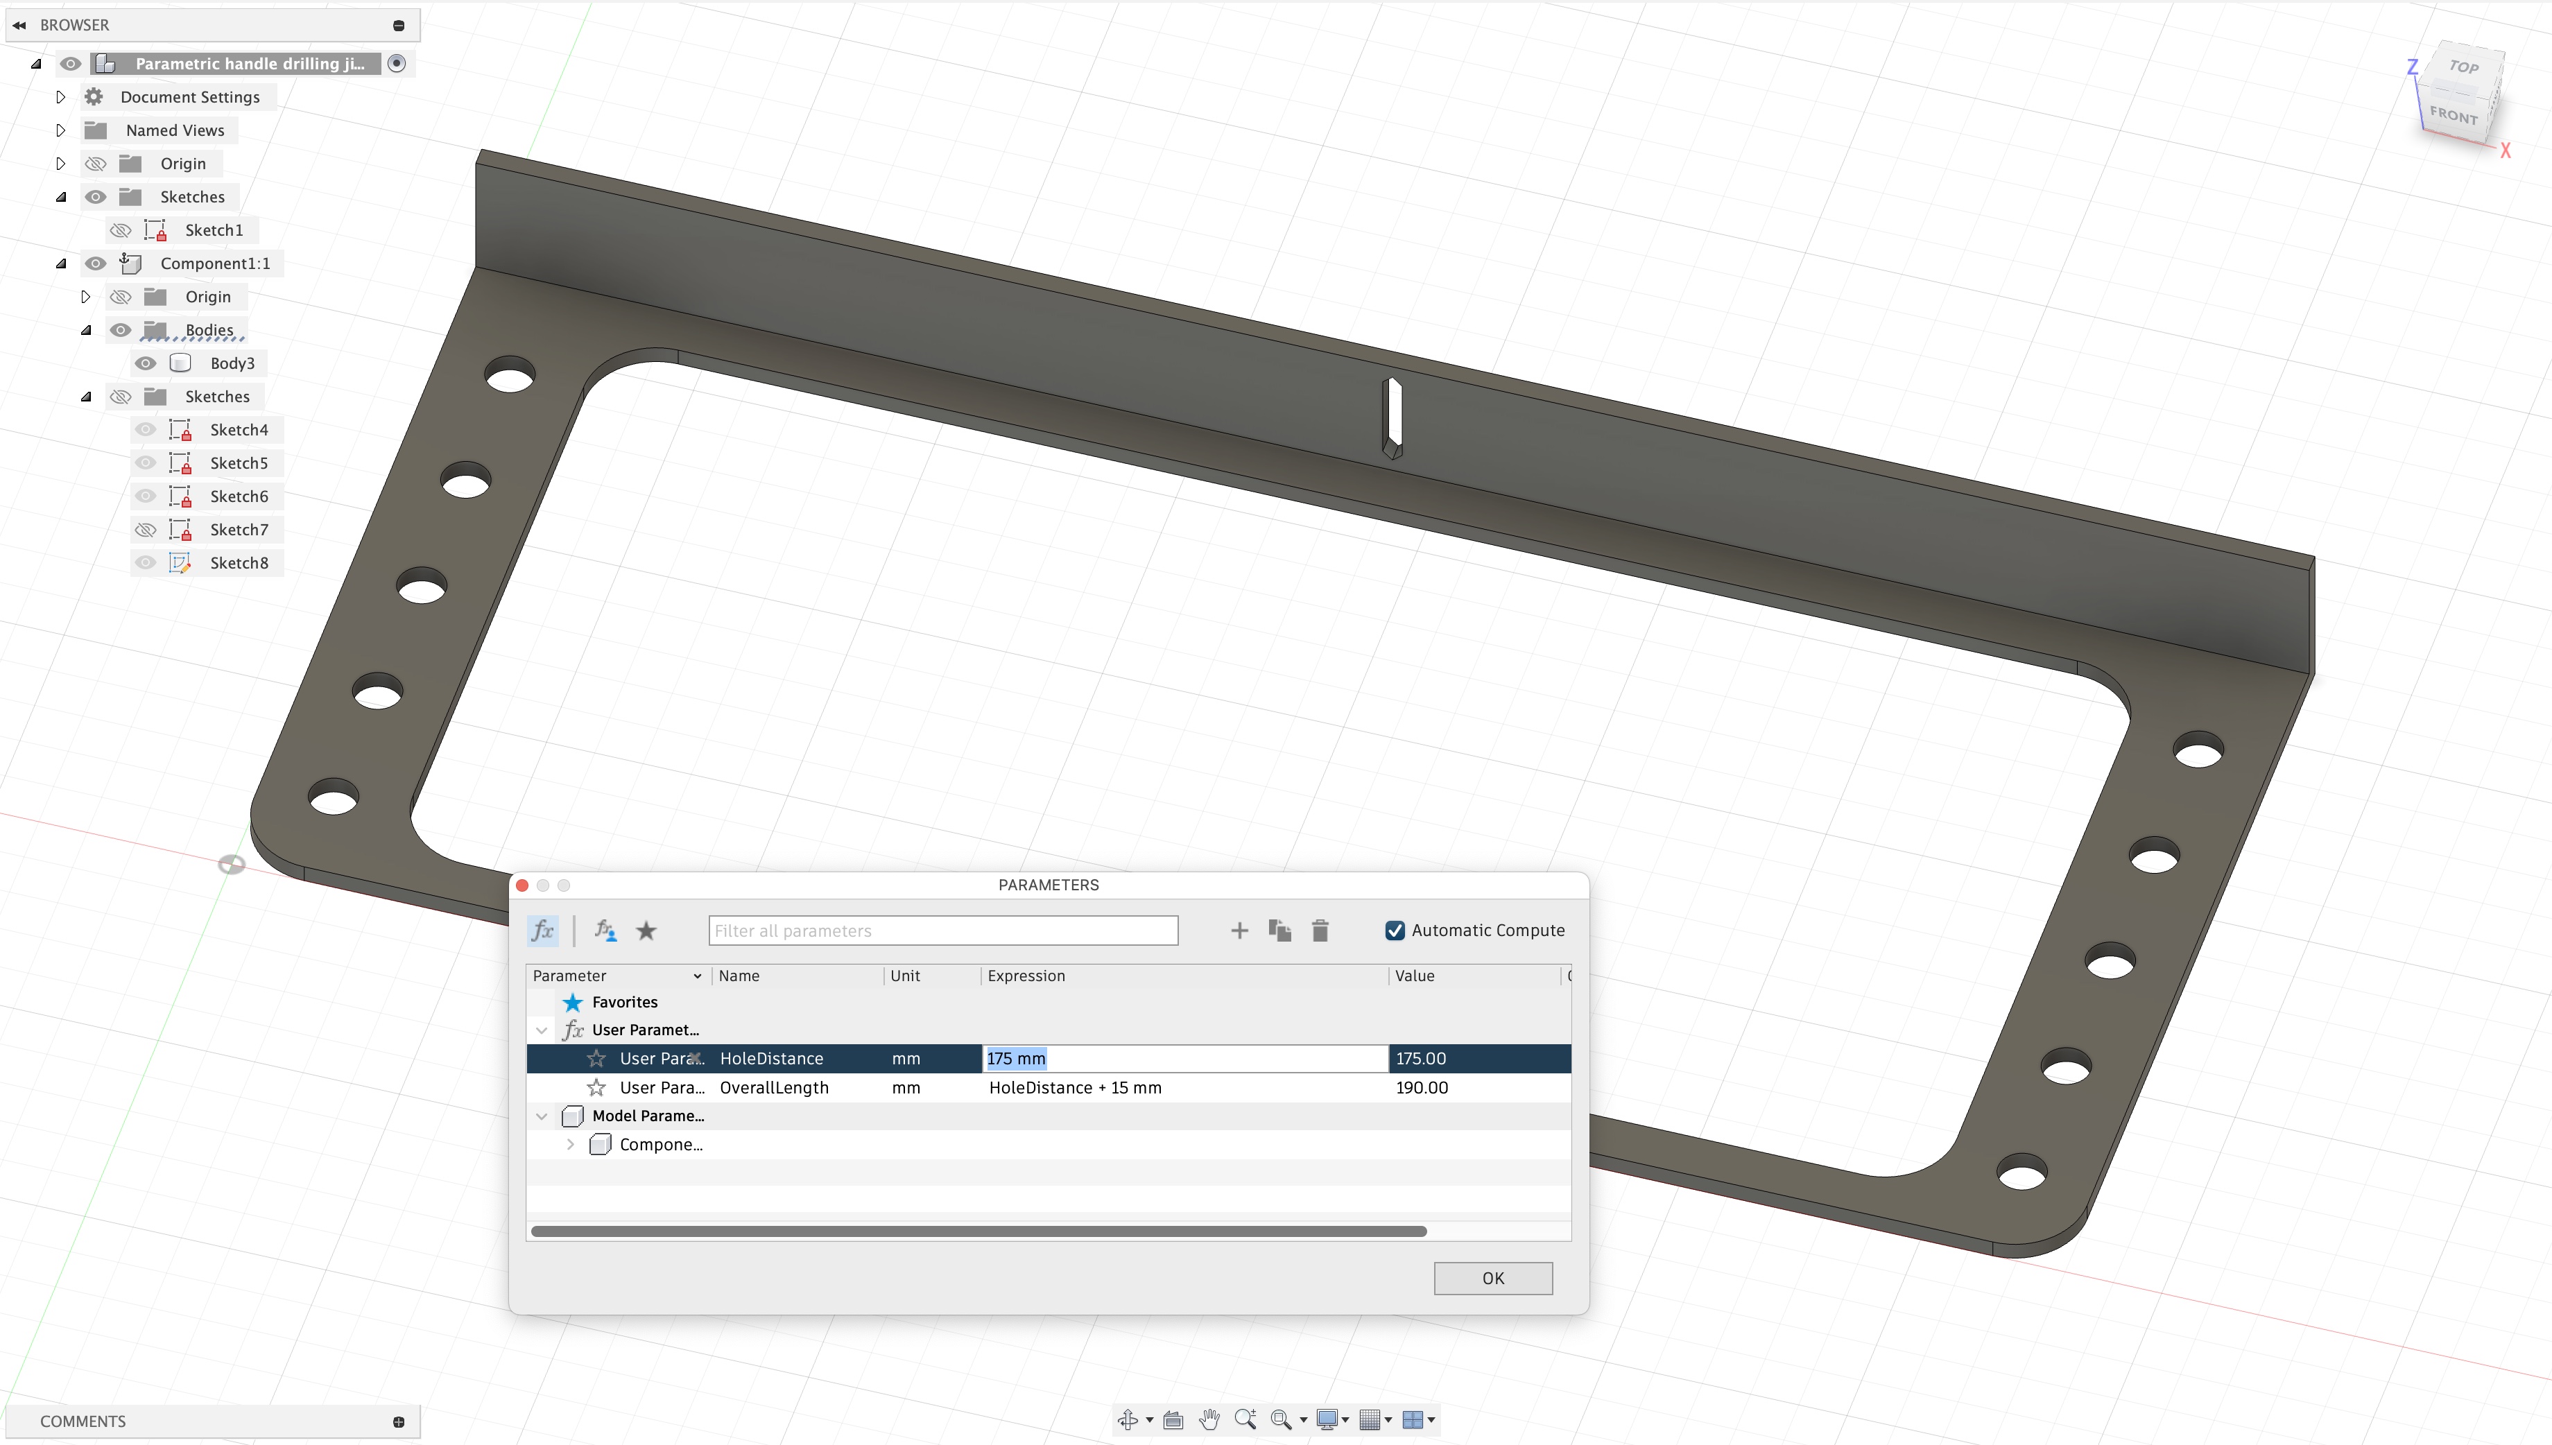Hide Body3 using its eye icon

tap(145, 363)
